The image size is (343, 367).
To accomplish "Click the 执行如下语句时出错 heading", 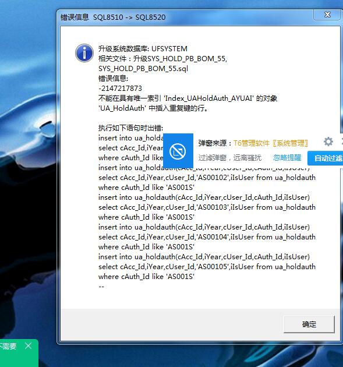I will (130, 128).
